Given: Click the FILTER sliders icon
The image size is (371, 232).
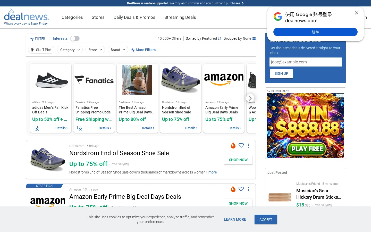Looking at the screenshot, I should pos(32,39).
